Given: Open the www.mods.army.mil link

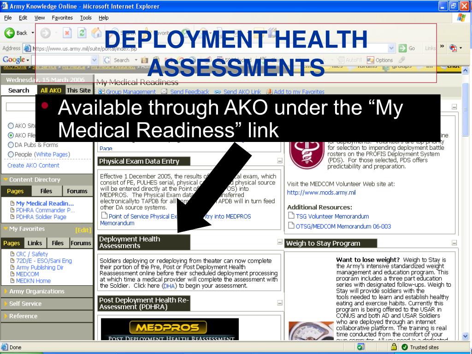Looking at the screenshot, I should pos(321,192).
